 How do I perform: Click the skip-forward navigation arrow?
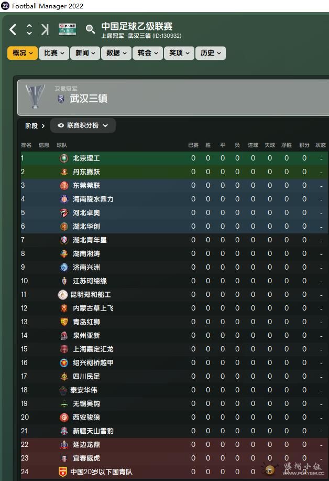pyautogui.click(x=45, y=30)
